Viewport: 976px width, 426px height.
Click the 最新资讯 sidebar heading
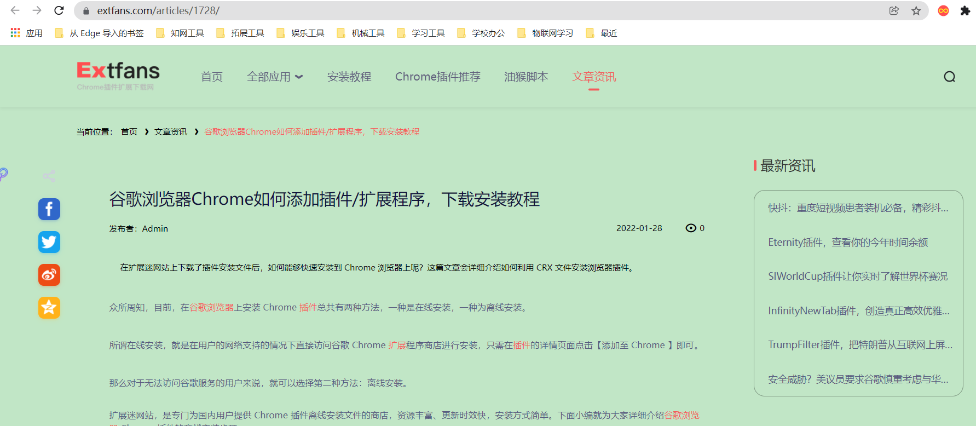(x=788, y=165)
